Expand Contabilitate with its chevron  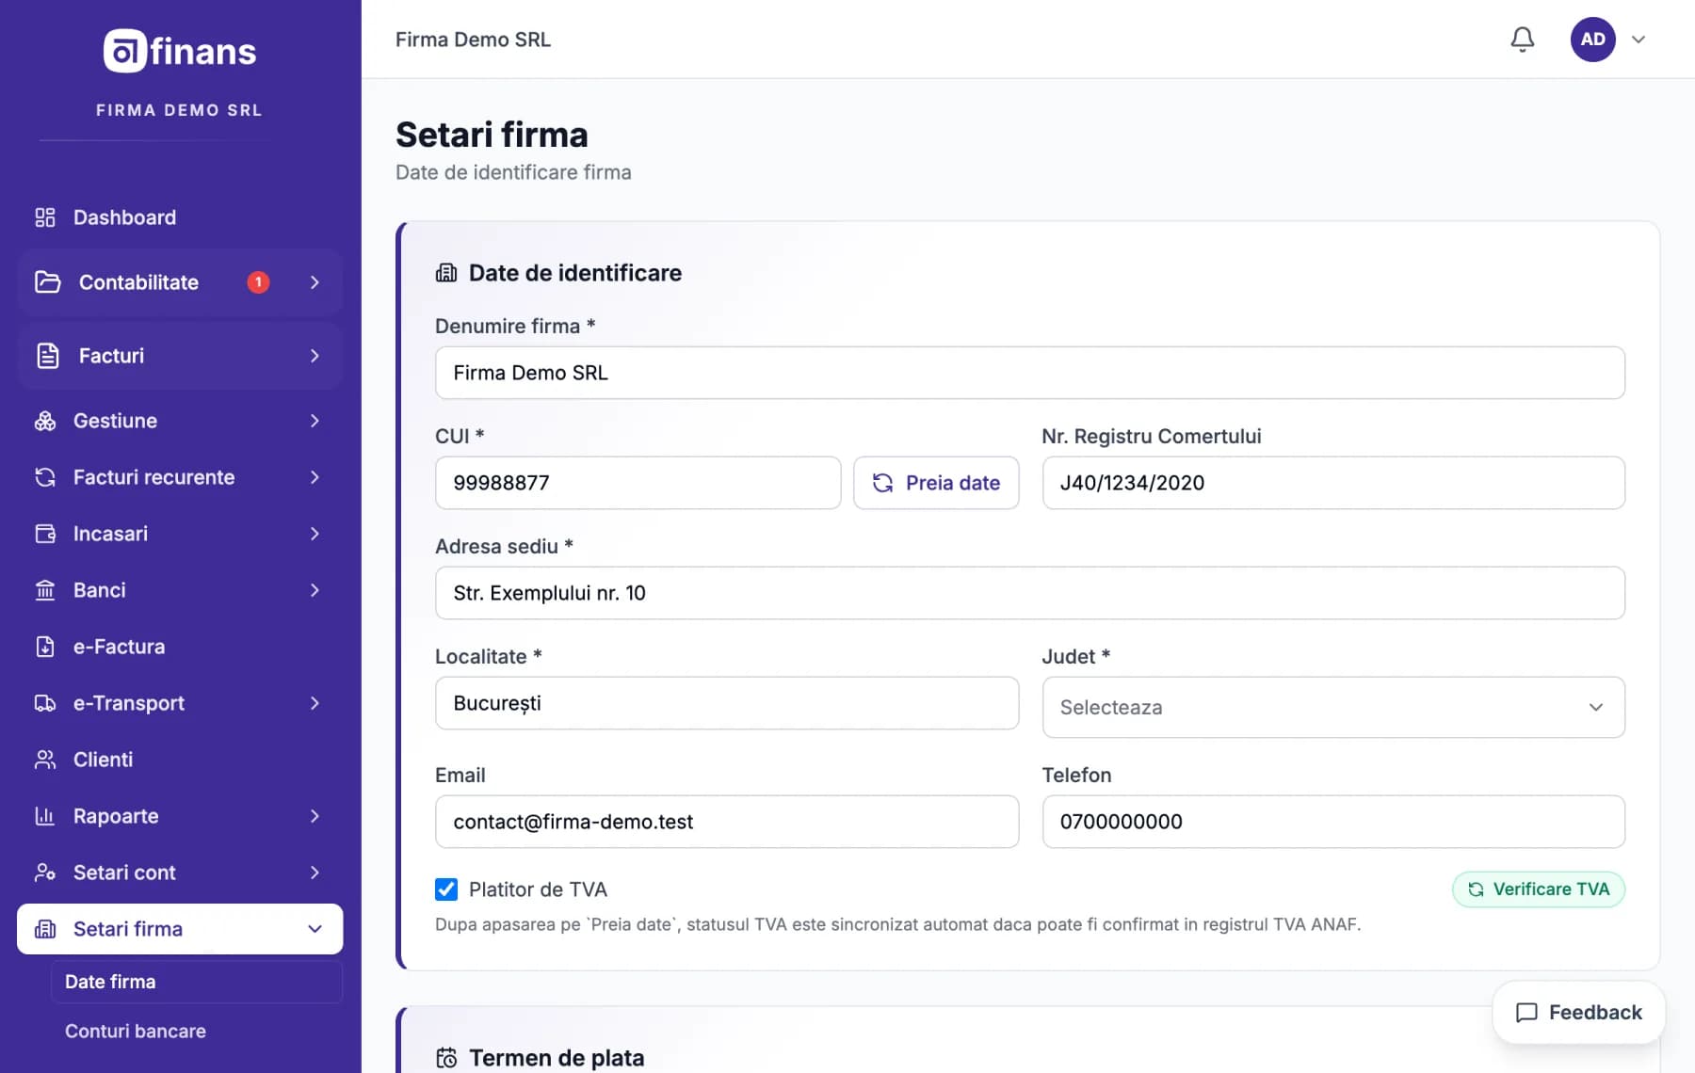315,282
